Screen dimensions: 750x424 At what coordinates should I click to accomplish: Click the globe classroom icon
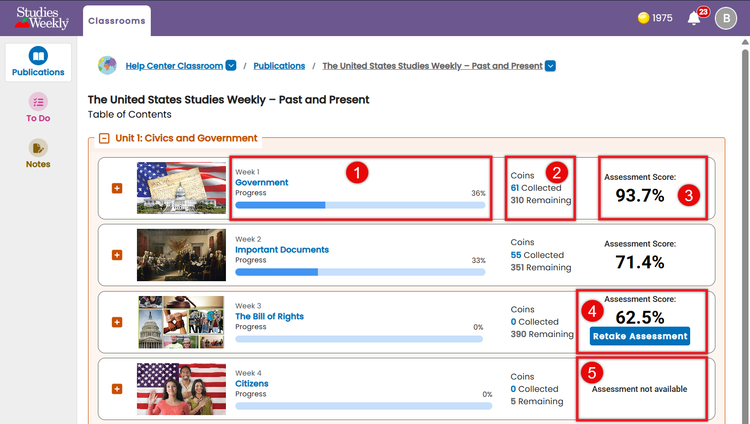pyautogui.click(x=107, y=65)
